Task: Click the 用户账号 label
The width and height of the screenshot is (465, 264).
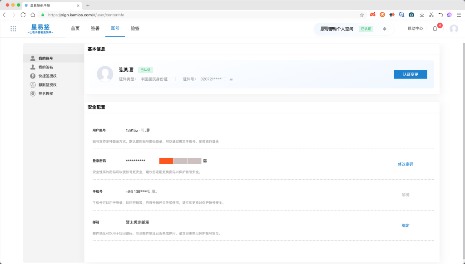Action: point(99,130)
